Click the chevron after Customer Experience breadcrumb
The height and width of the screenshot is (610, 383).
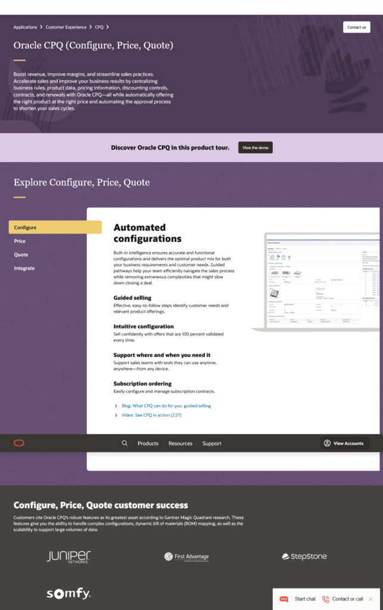[91, 27]
